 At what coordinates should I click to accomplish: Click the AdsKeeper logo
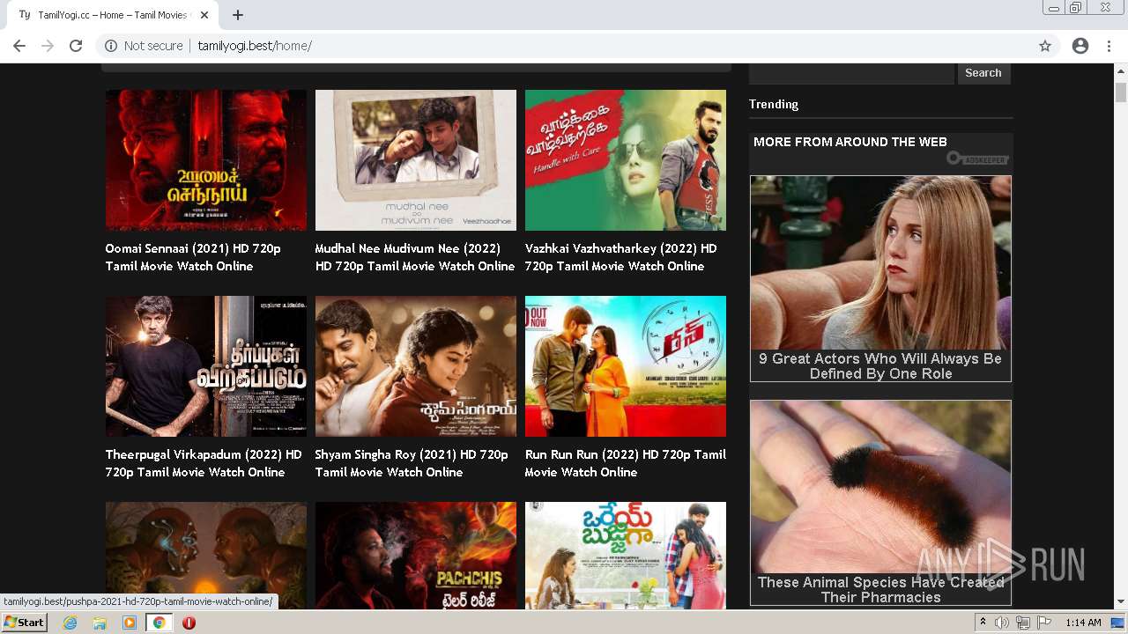coord(977,158)
